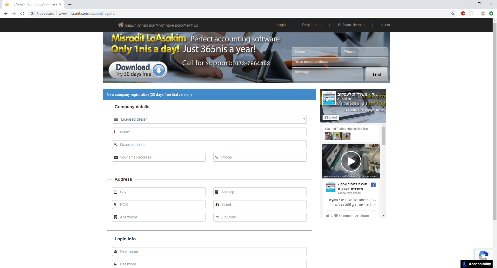The width and height of the screenshot is (497, 268).
Task: Click the Zip Code input field
Action: click(260, 217)
